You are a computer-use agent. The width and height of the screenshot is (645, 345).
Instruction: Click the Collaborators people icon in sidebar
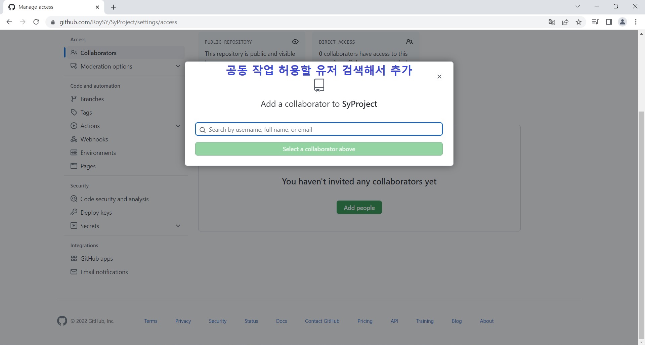[x=74, y=53]
